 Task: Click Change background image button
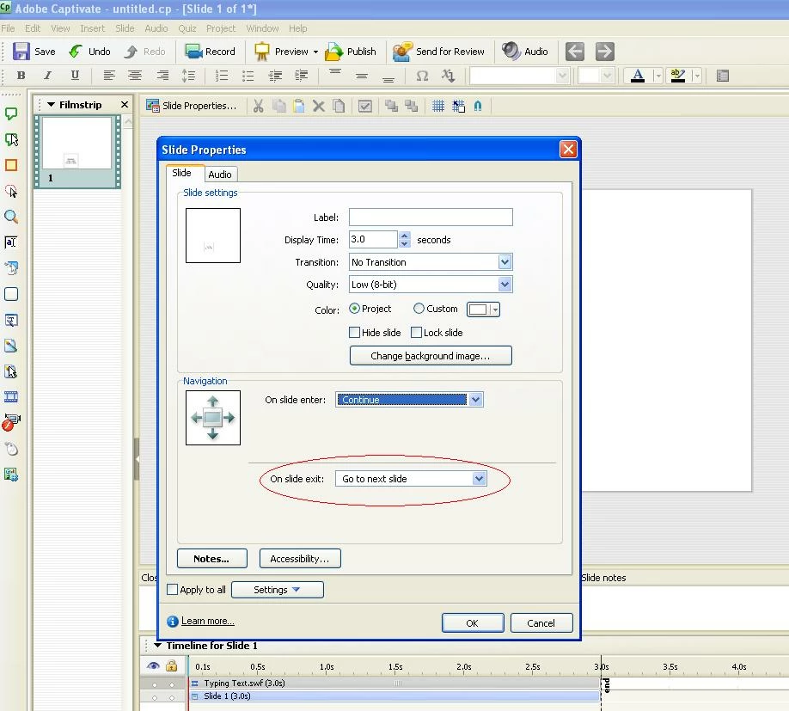click(431, 356)
